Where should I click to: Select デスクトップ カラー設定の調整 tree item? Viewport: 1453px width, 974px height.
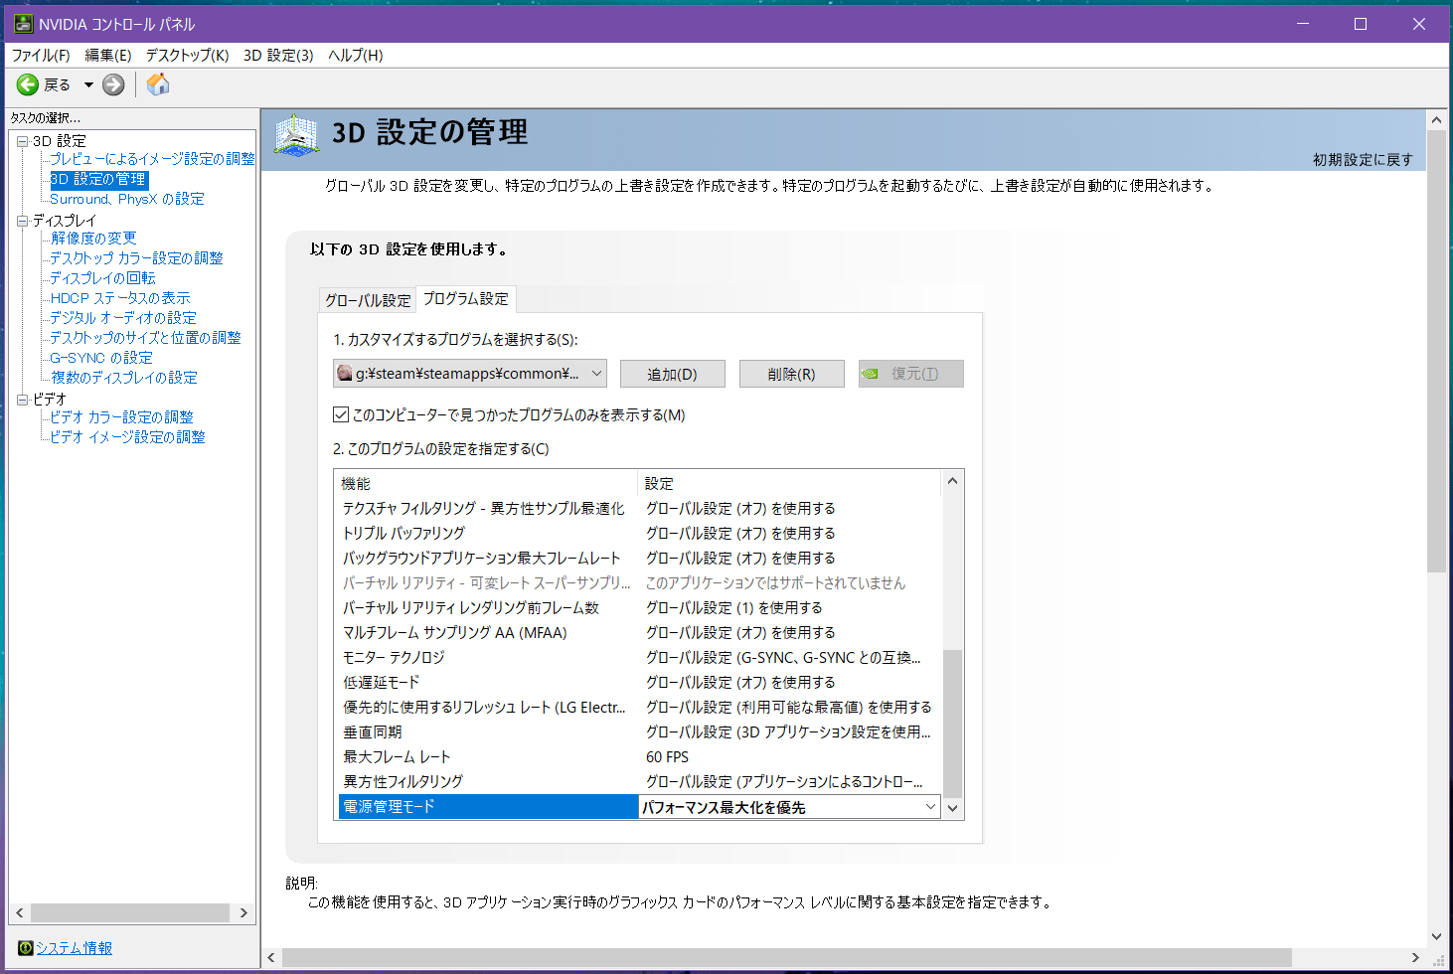pyautogui.click(x=136, y=258)
